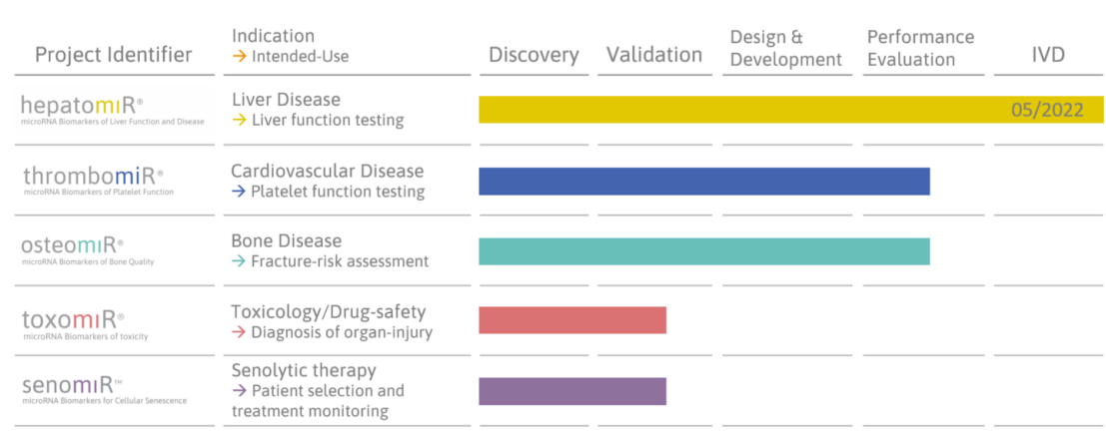This screenshot has width=1106, height=433.
Task: Click the yellow hepatomiR progress bar
Action: tap(739, 110)
